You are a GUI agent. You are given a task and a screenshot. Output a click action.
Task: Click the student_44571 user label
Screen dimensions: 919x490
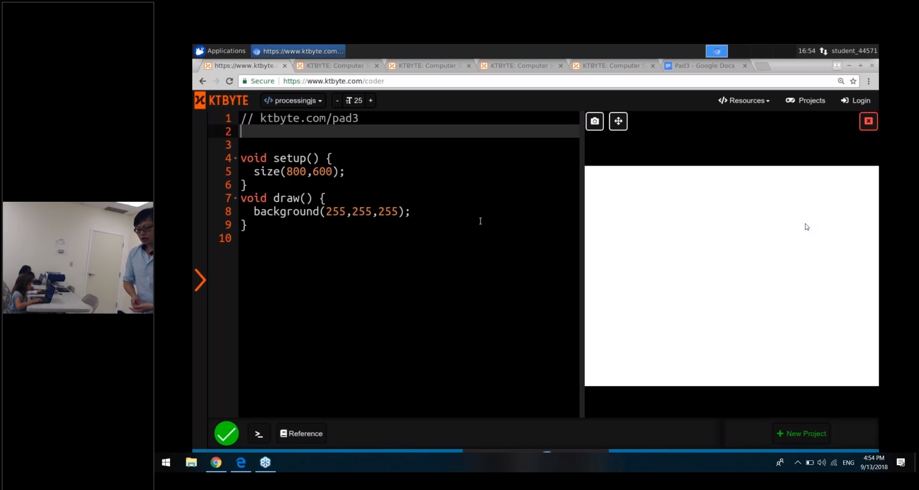pos(854,51)
